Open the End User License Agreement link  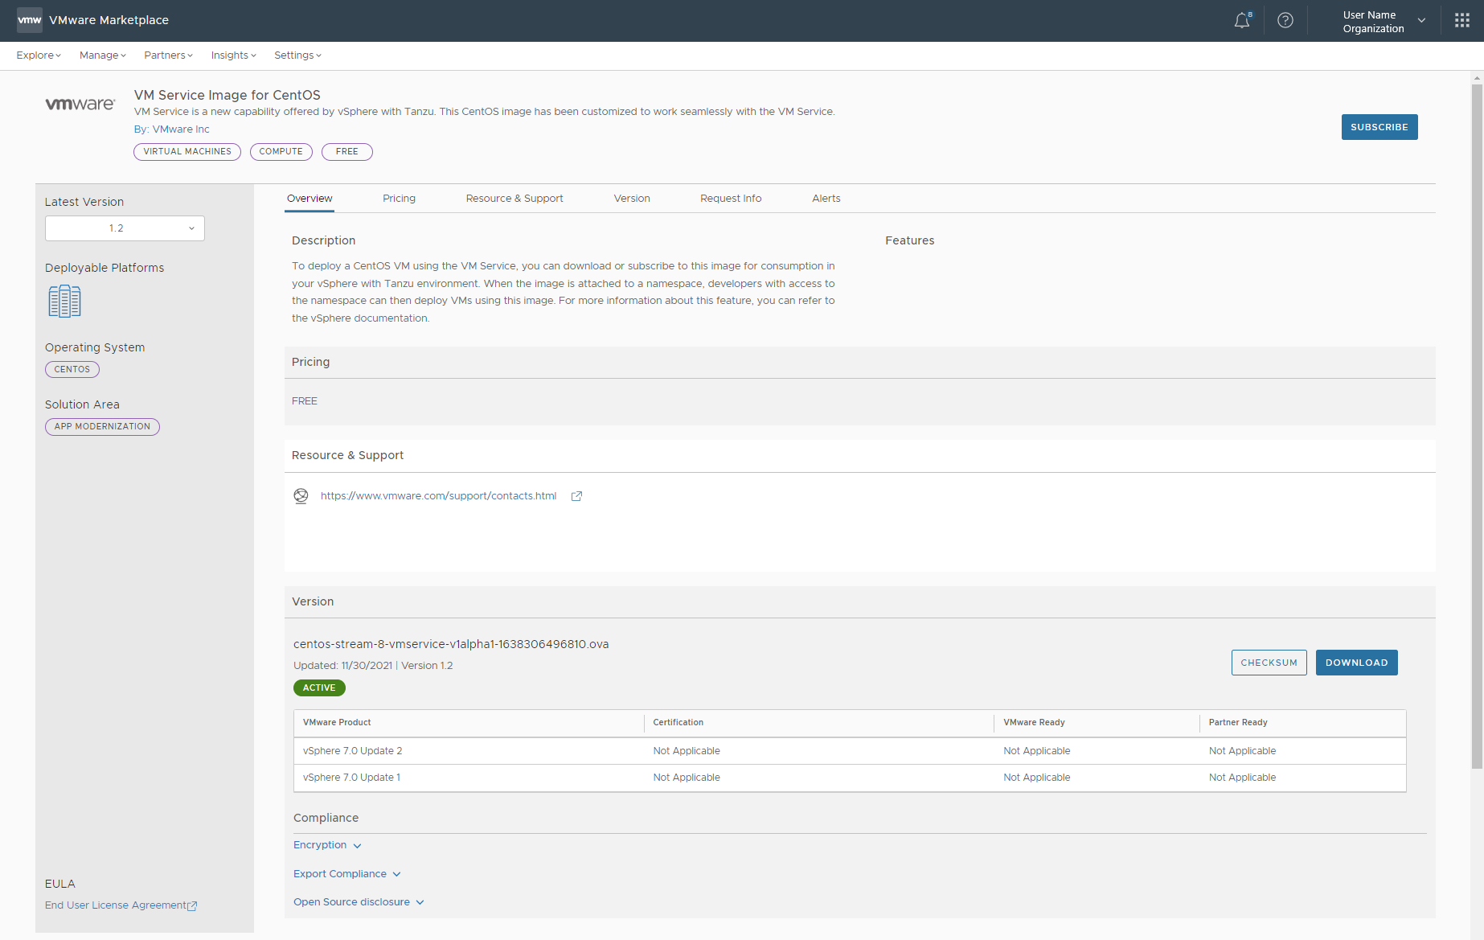coord(116,905)
